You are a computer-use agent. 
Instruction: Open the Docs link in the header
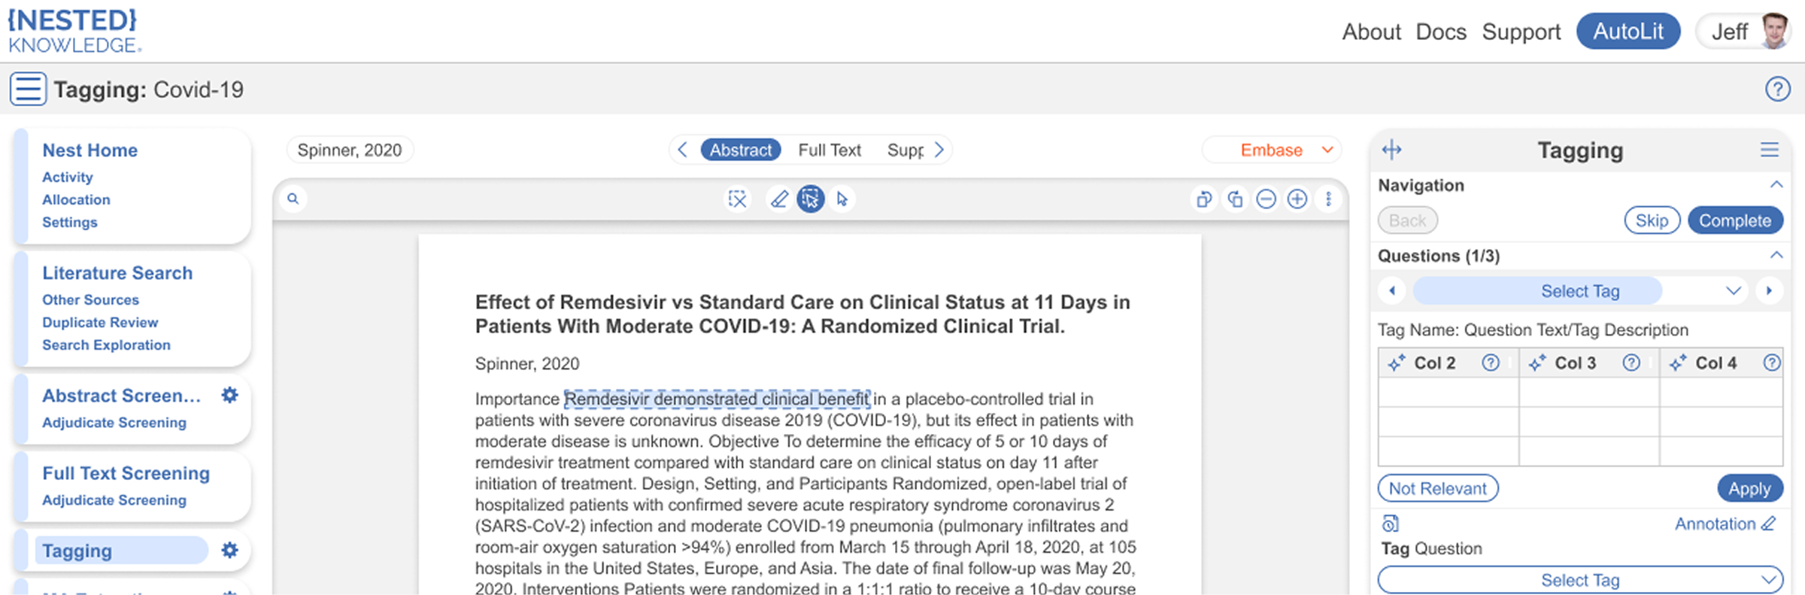point(1441,32)
